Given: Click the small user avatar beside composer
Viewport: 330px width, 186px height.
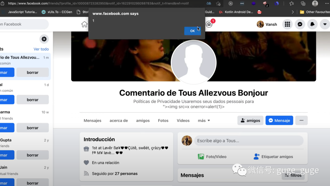Looking at the screenshot, I should [x=187, y=141].
